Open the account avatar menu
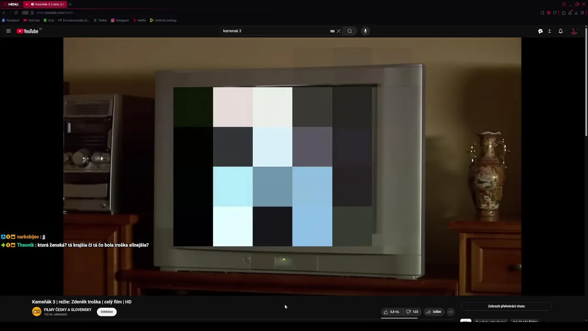Screen dimensions: 588x331 (x=574, y=31)
